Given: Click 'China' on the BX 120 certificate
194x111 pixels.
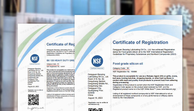Looking at the screenshot, I should [30, 84].
